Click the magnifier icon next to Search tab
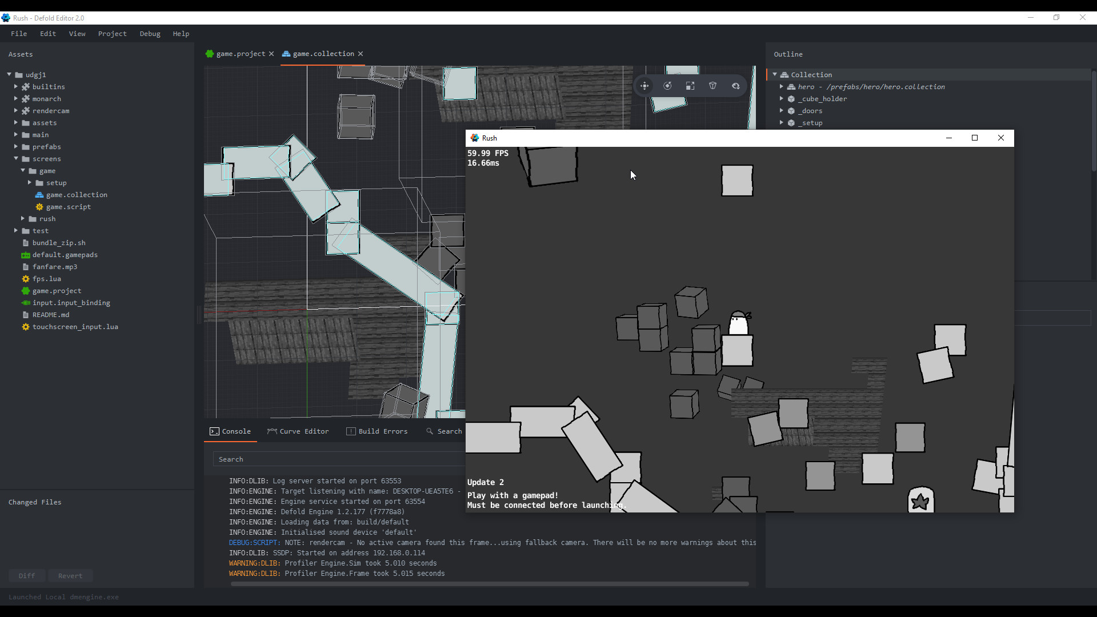The width and height of the screenshot is (1097, 617). tap(430, 431)
